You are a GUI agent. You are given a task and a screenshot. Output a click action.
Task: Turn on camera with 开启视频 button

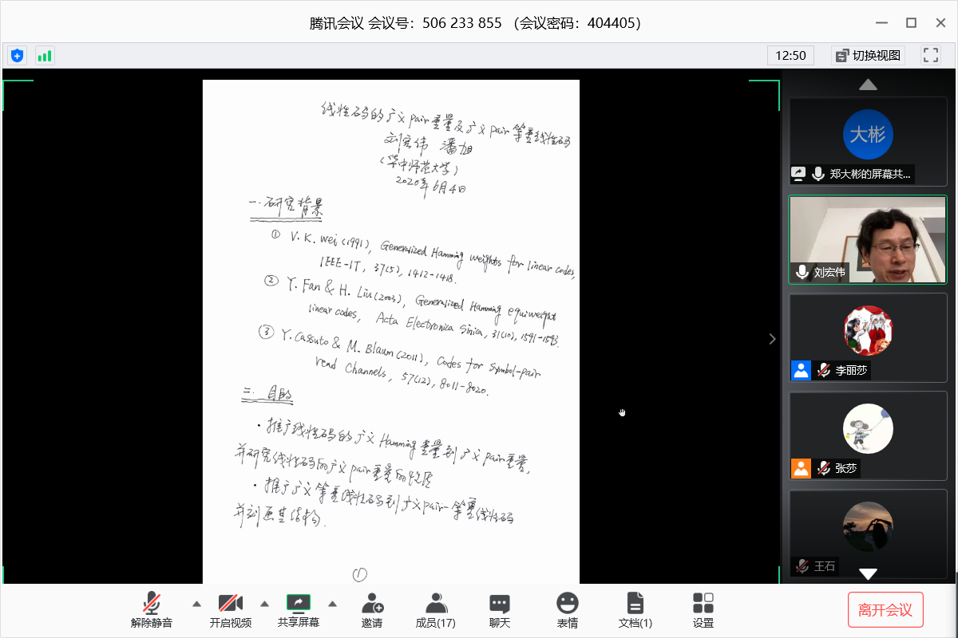tap(231, 610)
